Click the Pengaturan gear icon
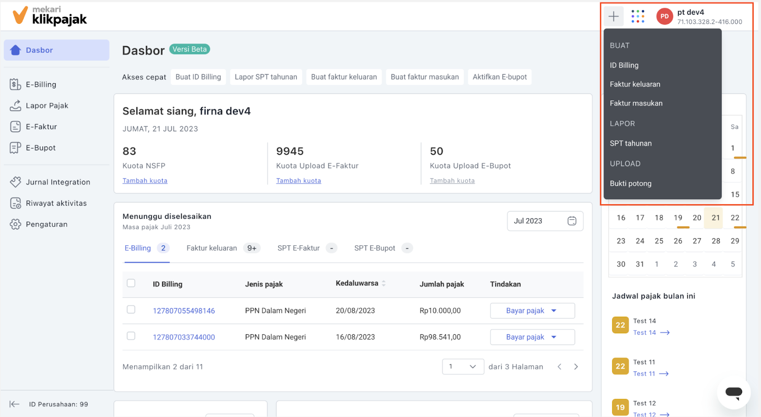 coord(15,224)
